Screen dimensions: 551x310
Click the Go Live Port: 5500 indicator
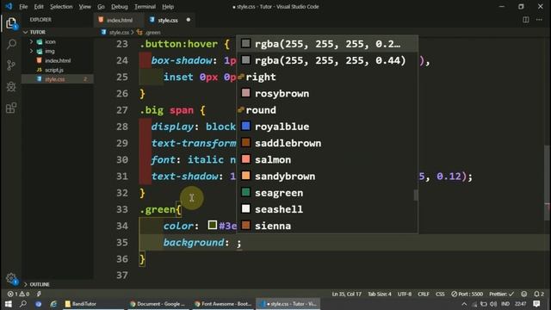tap(467, 294)
